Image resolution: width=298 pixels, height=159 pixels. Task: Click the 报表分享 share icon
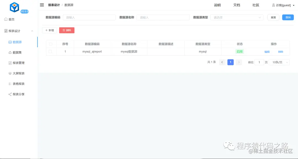(10, 94)
